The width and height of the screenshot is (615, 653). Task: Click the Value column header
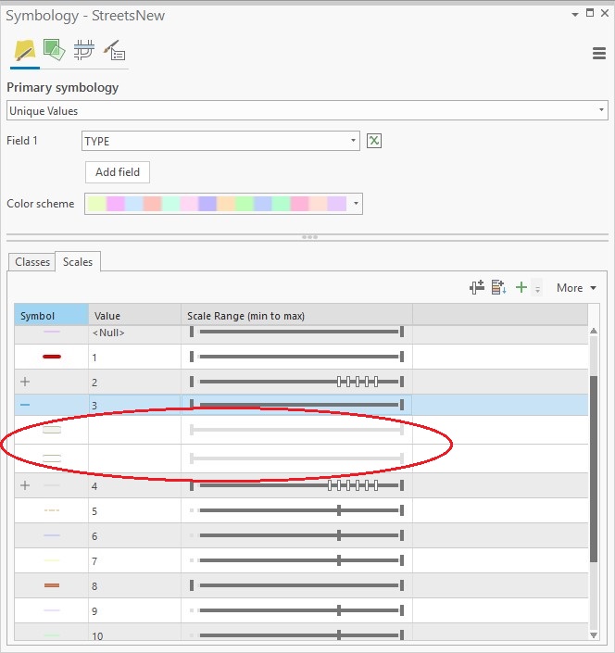click(134, 315)
